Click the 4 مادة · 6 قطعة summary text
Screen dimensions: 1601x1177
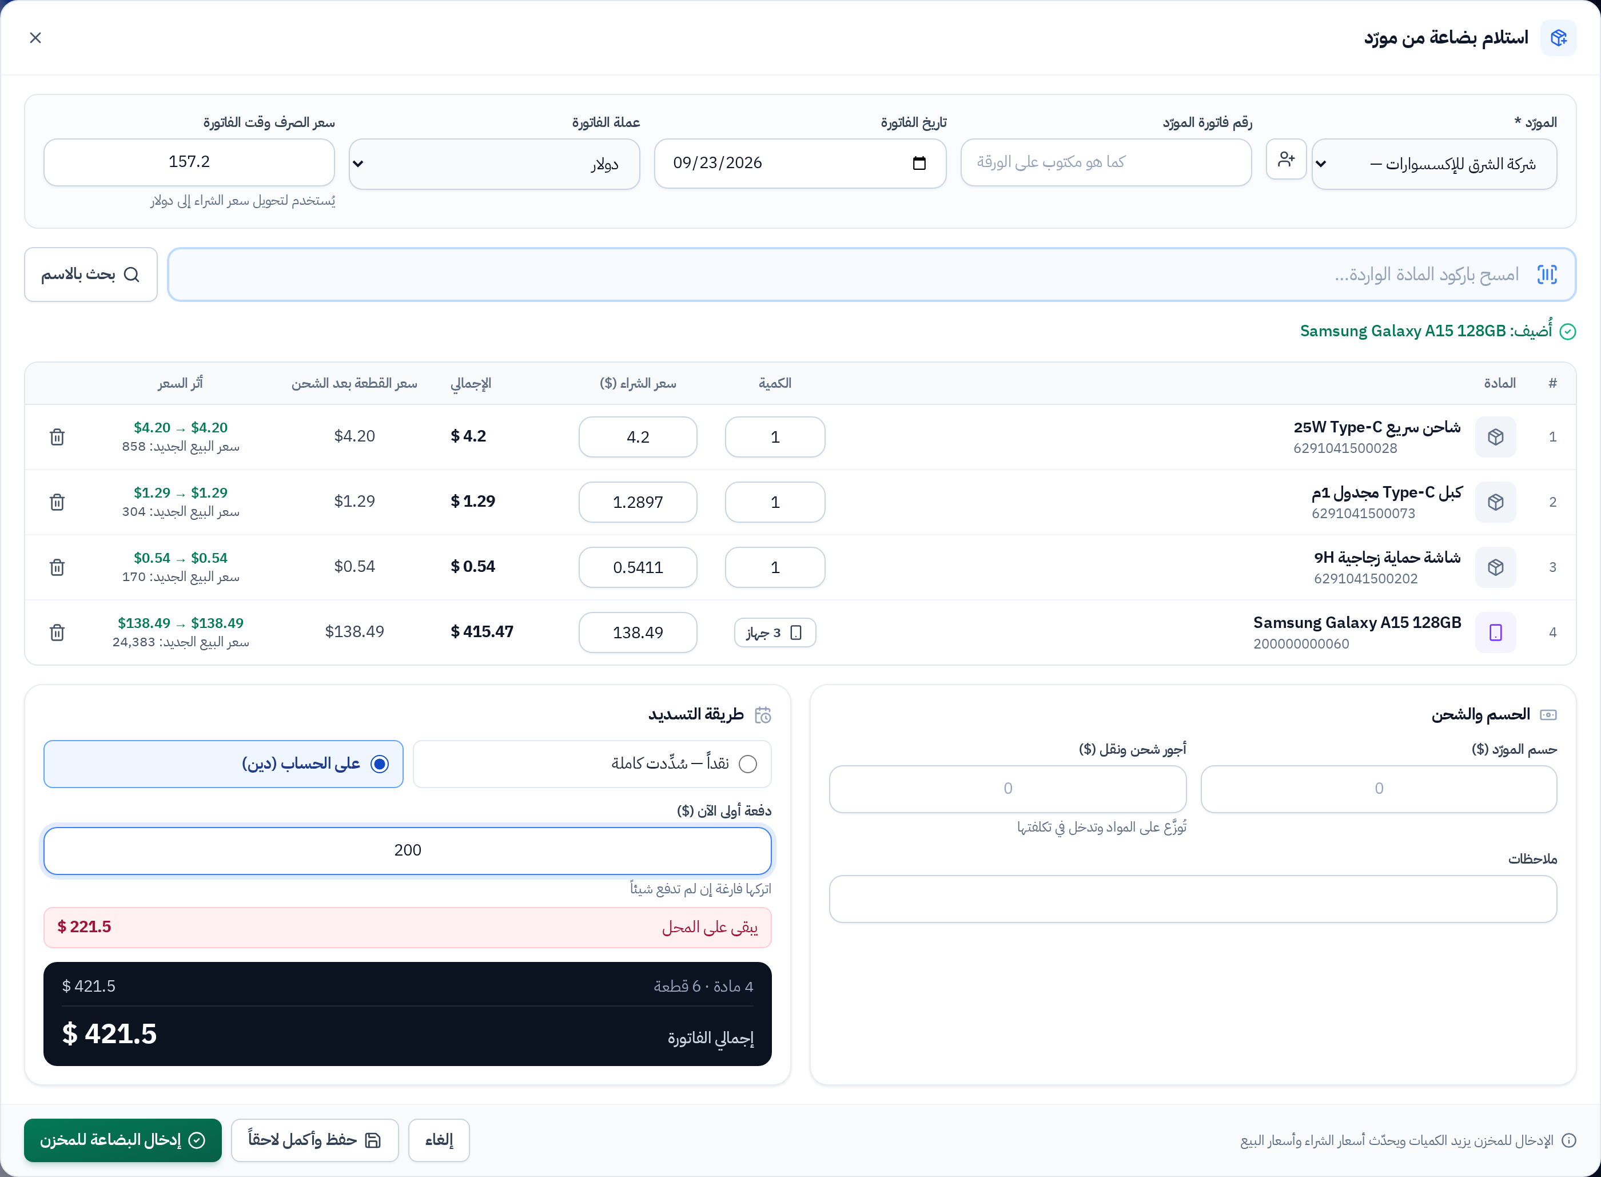click(x=704, y=987)
